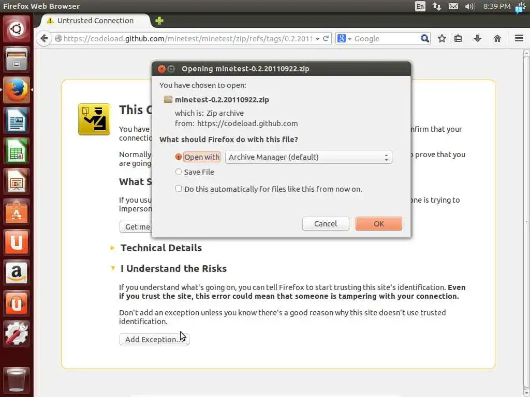
Task: Collapse the I Understand the Risks section
Action: pyautogui.click(x=112, y=268)
